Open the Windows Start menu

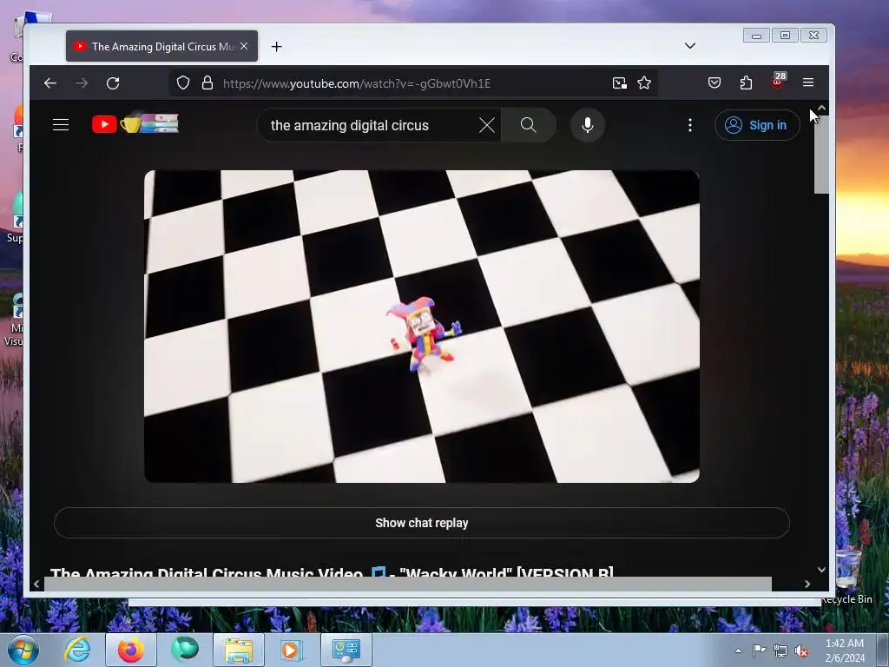23,650
